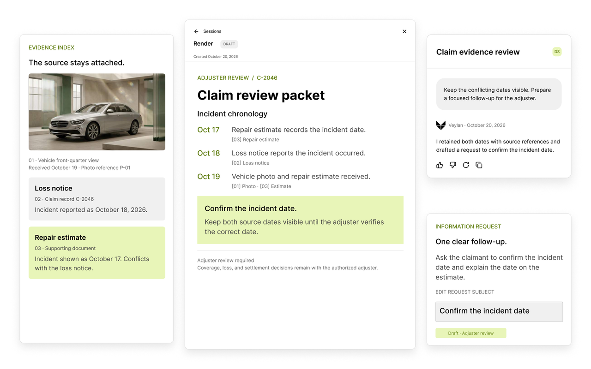Click the Confirm the incident date callout heading
This screenshot has width=591, height=369.
coord(251,209)
